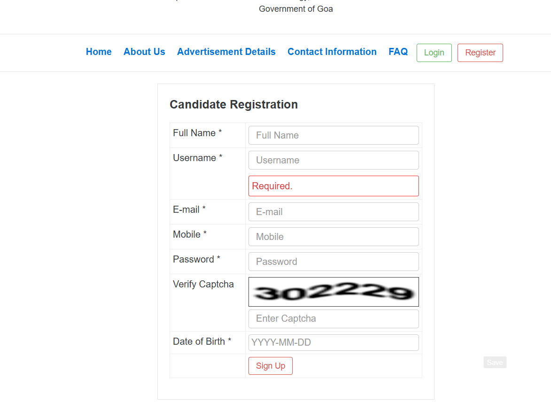Open Advertisement Details page
The image size is (551, 402).
(x=226, y=52)
